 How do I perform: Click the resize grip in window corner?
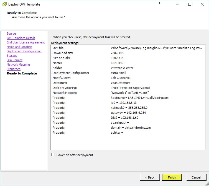(x=207, y=184)
